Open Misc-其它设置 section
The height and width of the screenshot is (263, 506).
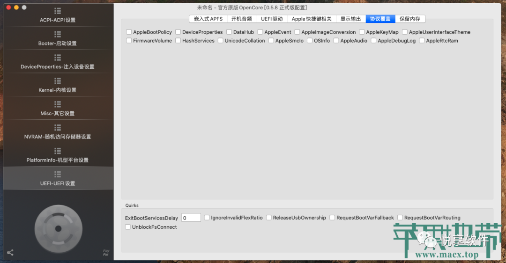[x=58, y=113]
